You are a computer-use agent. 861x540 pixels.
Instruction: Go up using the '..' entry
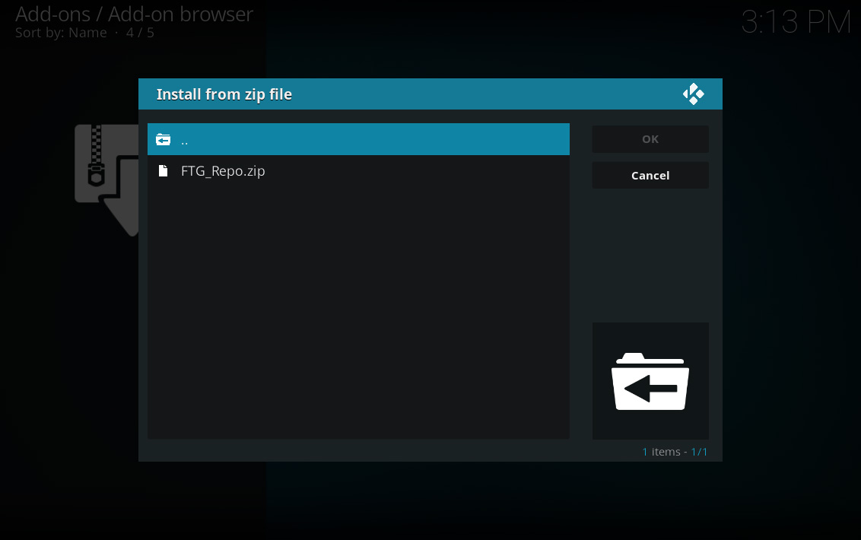pyautogui.click(x=358, y=139)
